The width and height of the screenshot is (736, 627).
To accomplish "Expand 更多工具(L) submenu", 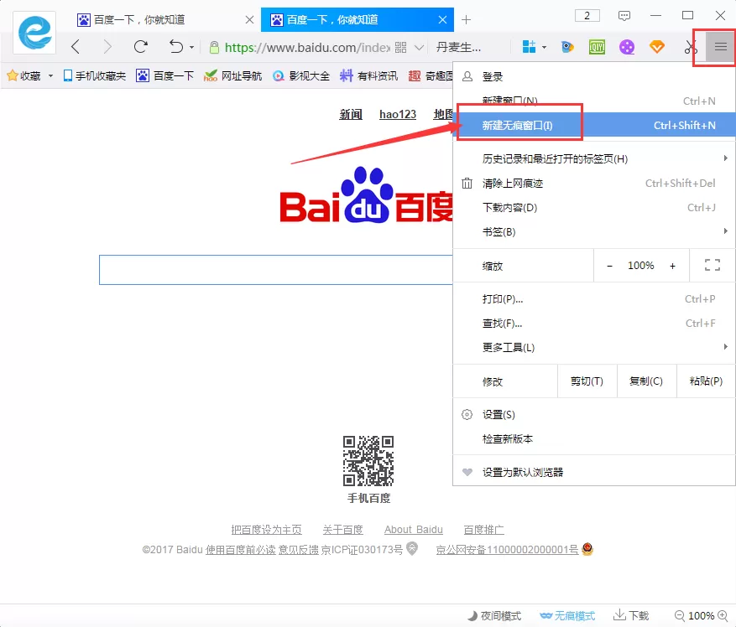I will click(x=594, y=348).
